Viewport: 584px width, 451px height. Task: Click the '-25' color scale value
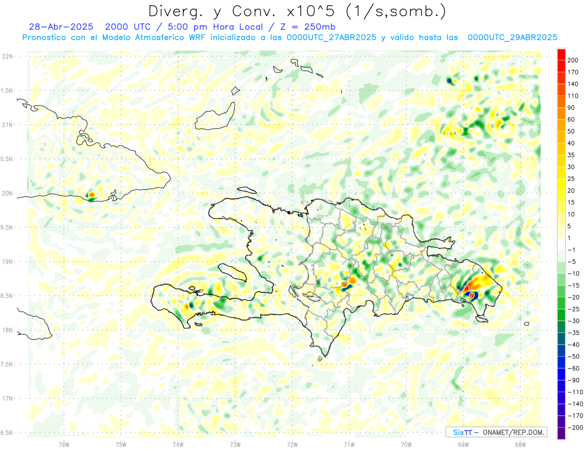(x=573, y=309)
